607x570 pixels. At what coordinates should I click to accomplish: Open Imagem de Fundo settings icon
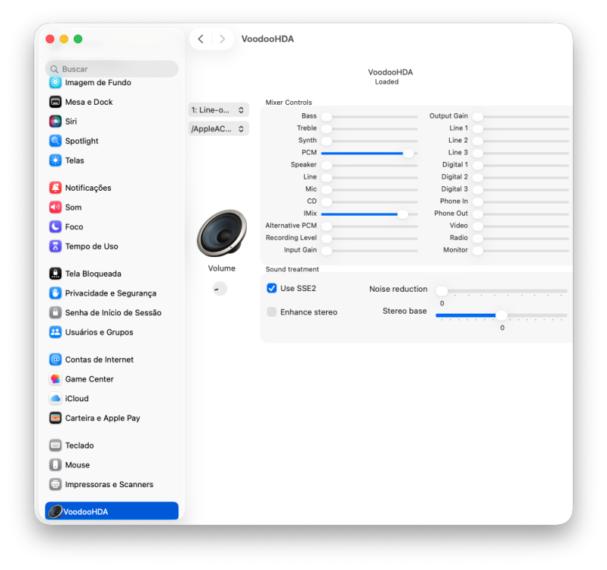(55, 83)
